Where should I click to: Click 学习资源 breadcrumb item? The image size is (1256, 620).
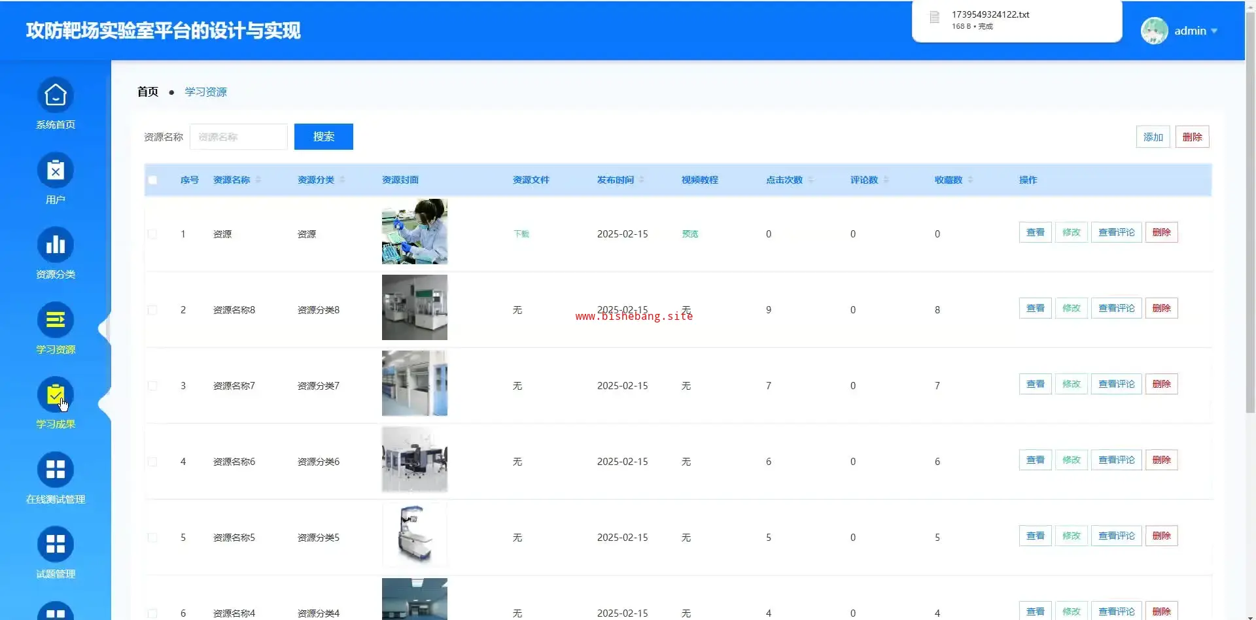click(205, 92)
